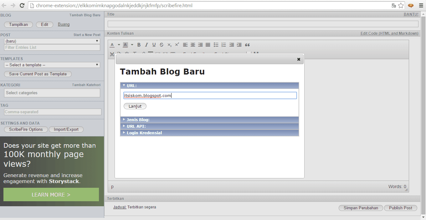426x220 pixels.
Task: Click the Tampilkan button
Action: (18, 24)
